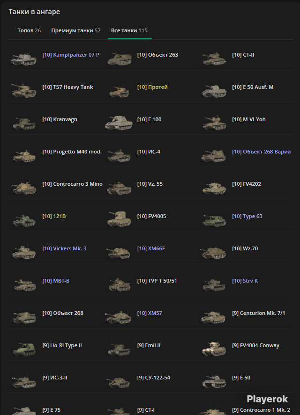Click the Type 63 tank icon
Viewport: 300px width, 415px height.
click(214, 220)
